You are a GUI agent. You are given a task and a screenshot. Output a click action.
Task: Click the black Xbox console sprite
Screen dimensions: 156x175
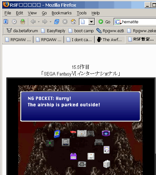coord(50,143)
